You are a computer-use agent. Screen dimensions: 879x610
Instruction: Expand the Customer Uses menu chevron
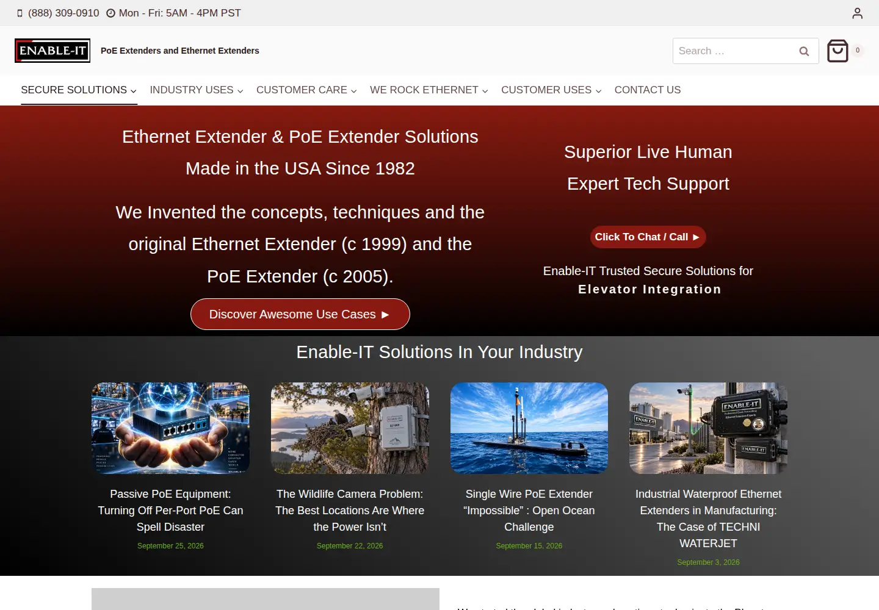coord(599,91)
